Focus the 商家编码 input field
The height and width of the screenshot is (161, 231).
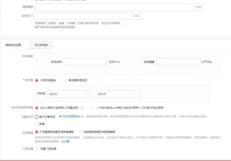119,7
